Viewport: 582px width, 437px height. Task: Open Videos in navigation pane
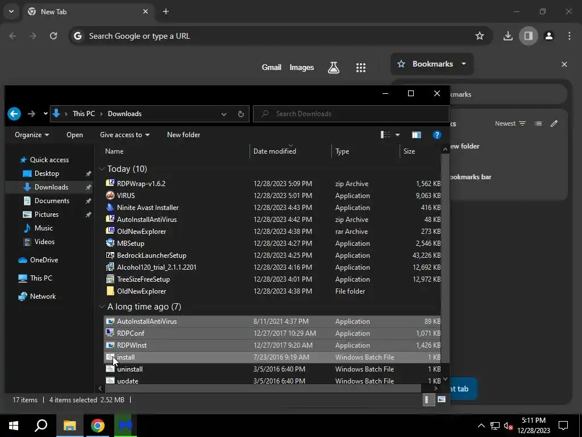tap(44, 241)
